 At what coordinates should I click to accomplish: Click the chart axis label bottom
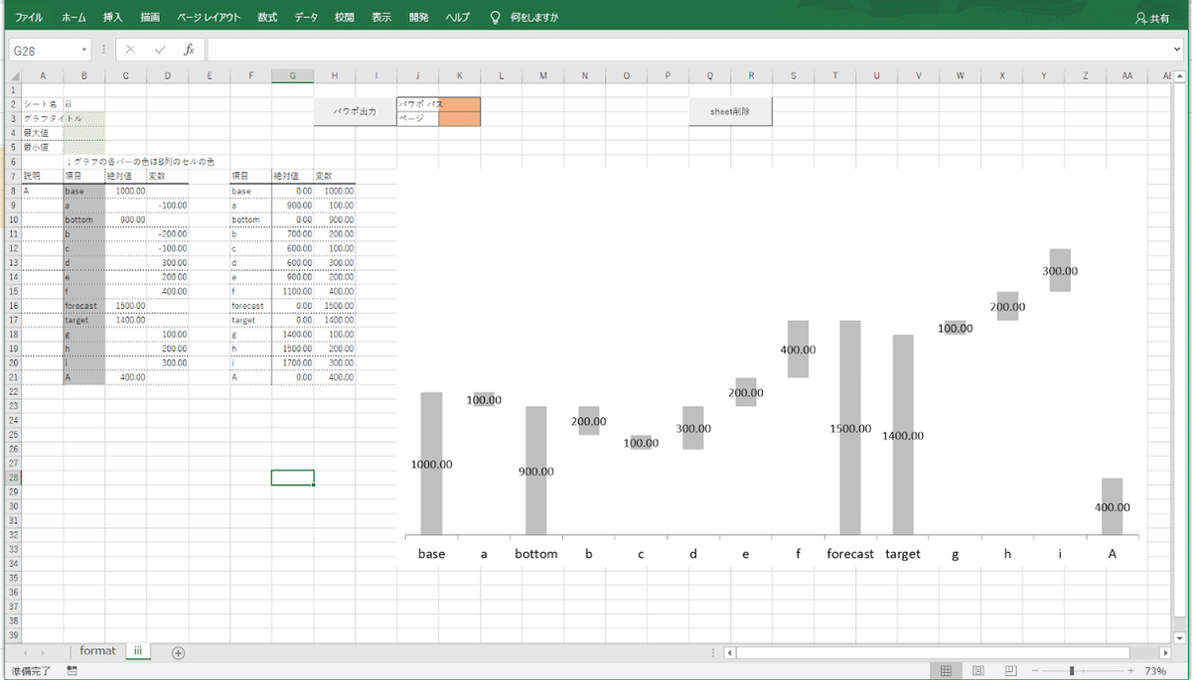coord(536,554)
